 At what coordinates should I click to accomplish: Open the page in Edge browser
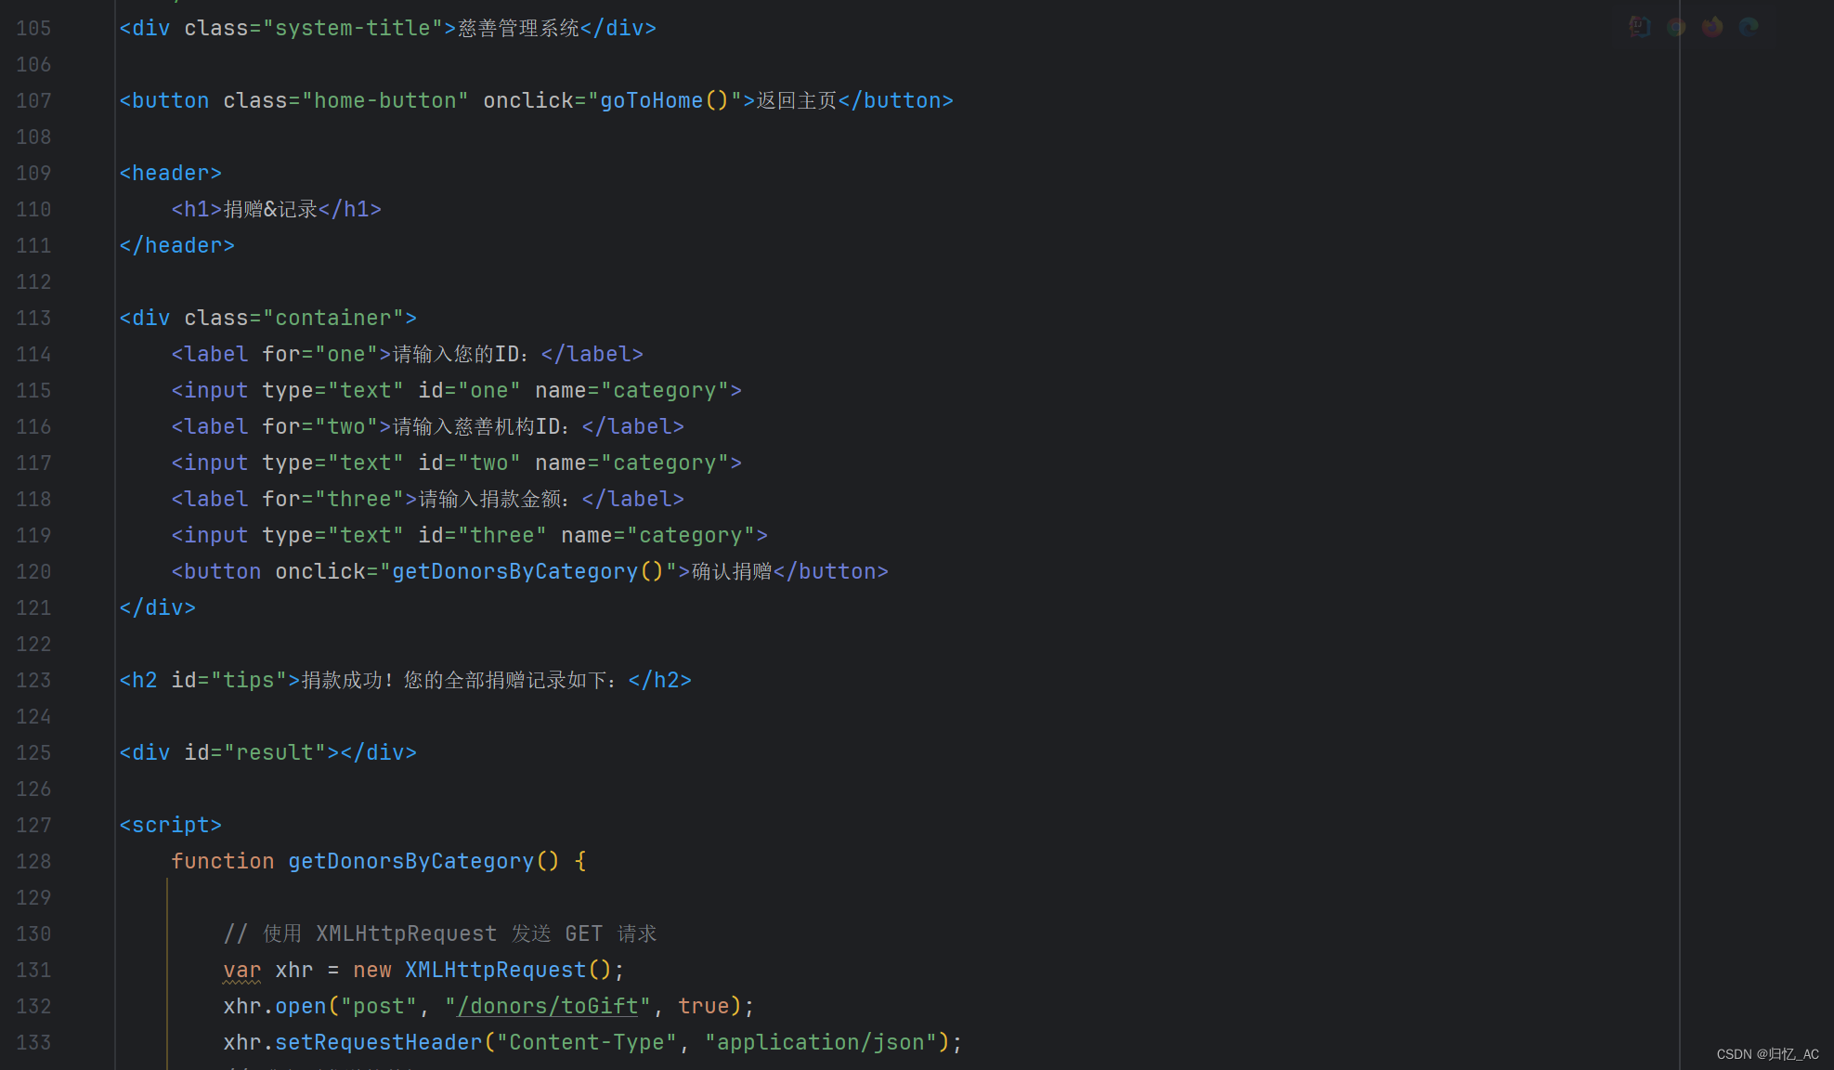click(1749, 27)
